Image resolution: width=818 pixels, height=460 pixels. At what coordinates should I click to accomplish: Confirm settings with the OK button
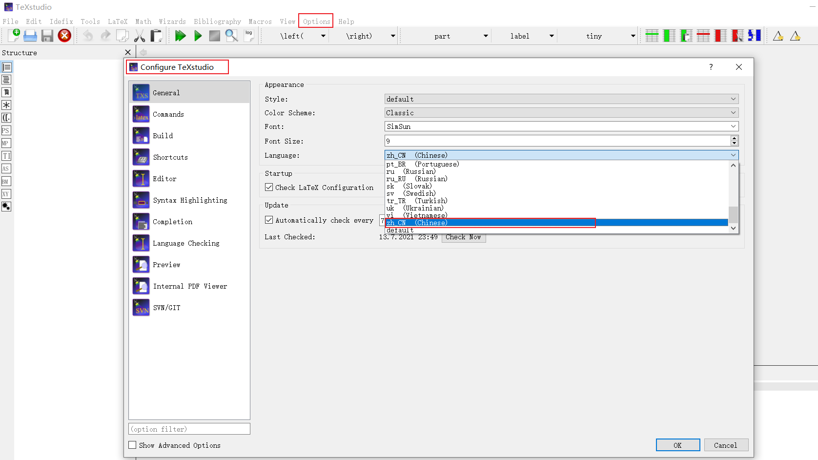[677, 445]
